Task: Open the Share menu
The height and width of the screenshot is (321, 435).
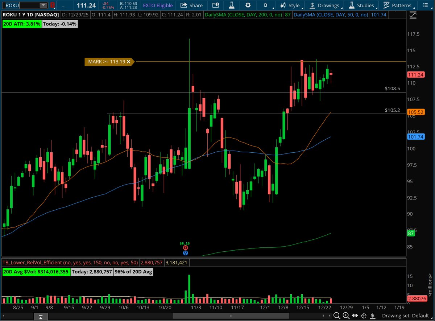Action: point(192,5)
